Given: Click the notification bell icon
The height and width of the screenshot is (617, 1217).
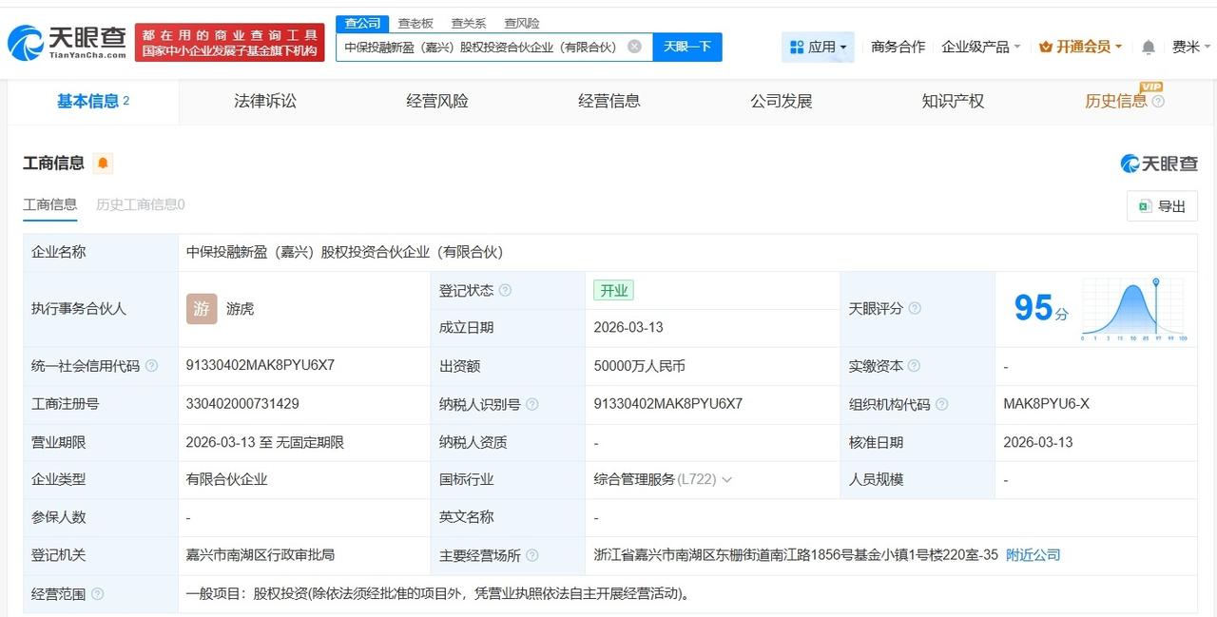Looking at the screenshot, I should [x=1148, y=46].
